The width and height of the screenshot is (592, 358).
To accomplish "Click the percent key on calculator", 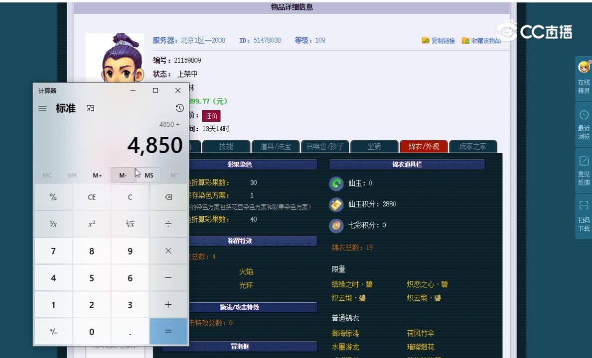I will 53,197.
